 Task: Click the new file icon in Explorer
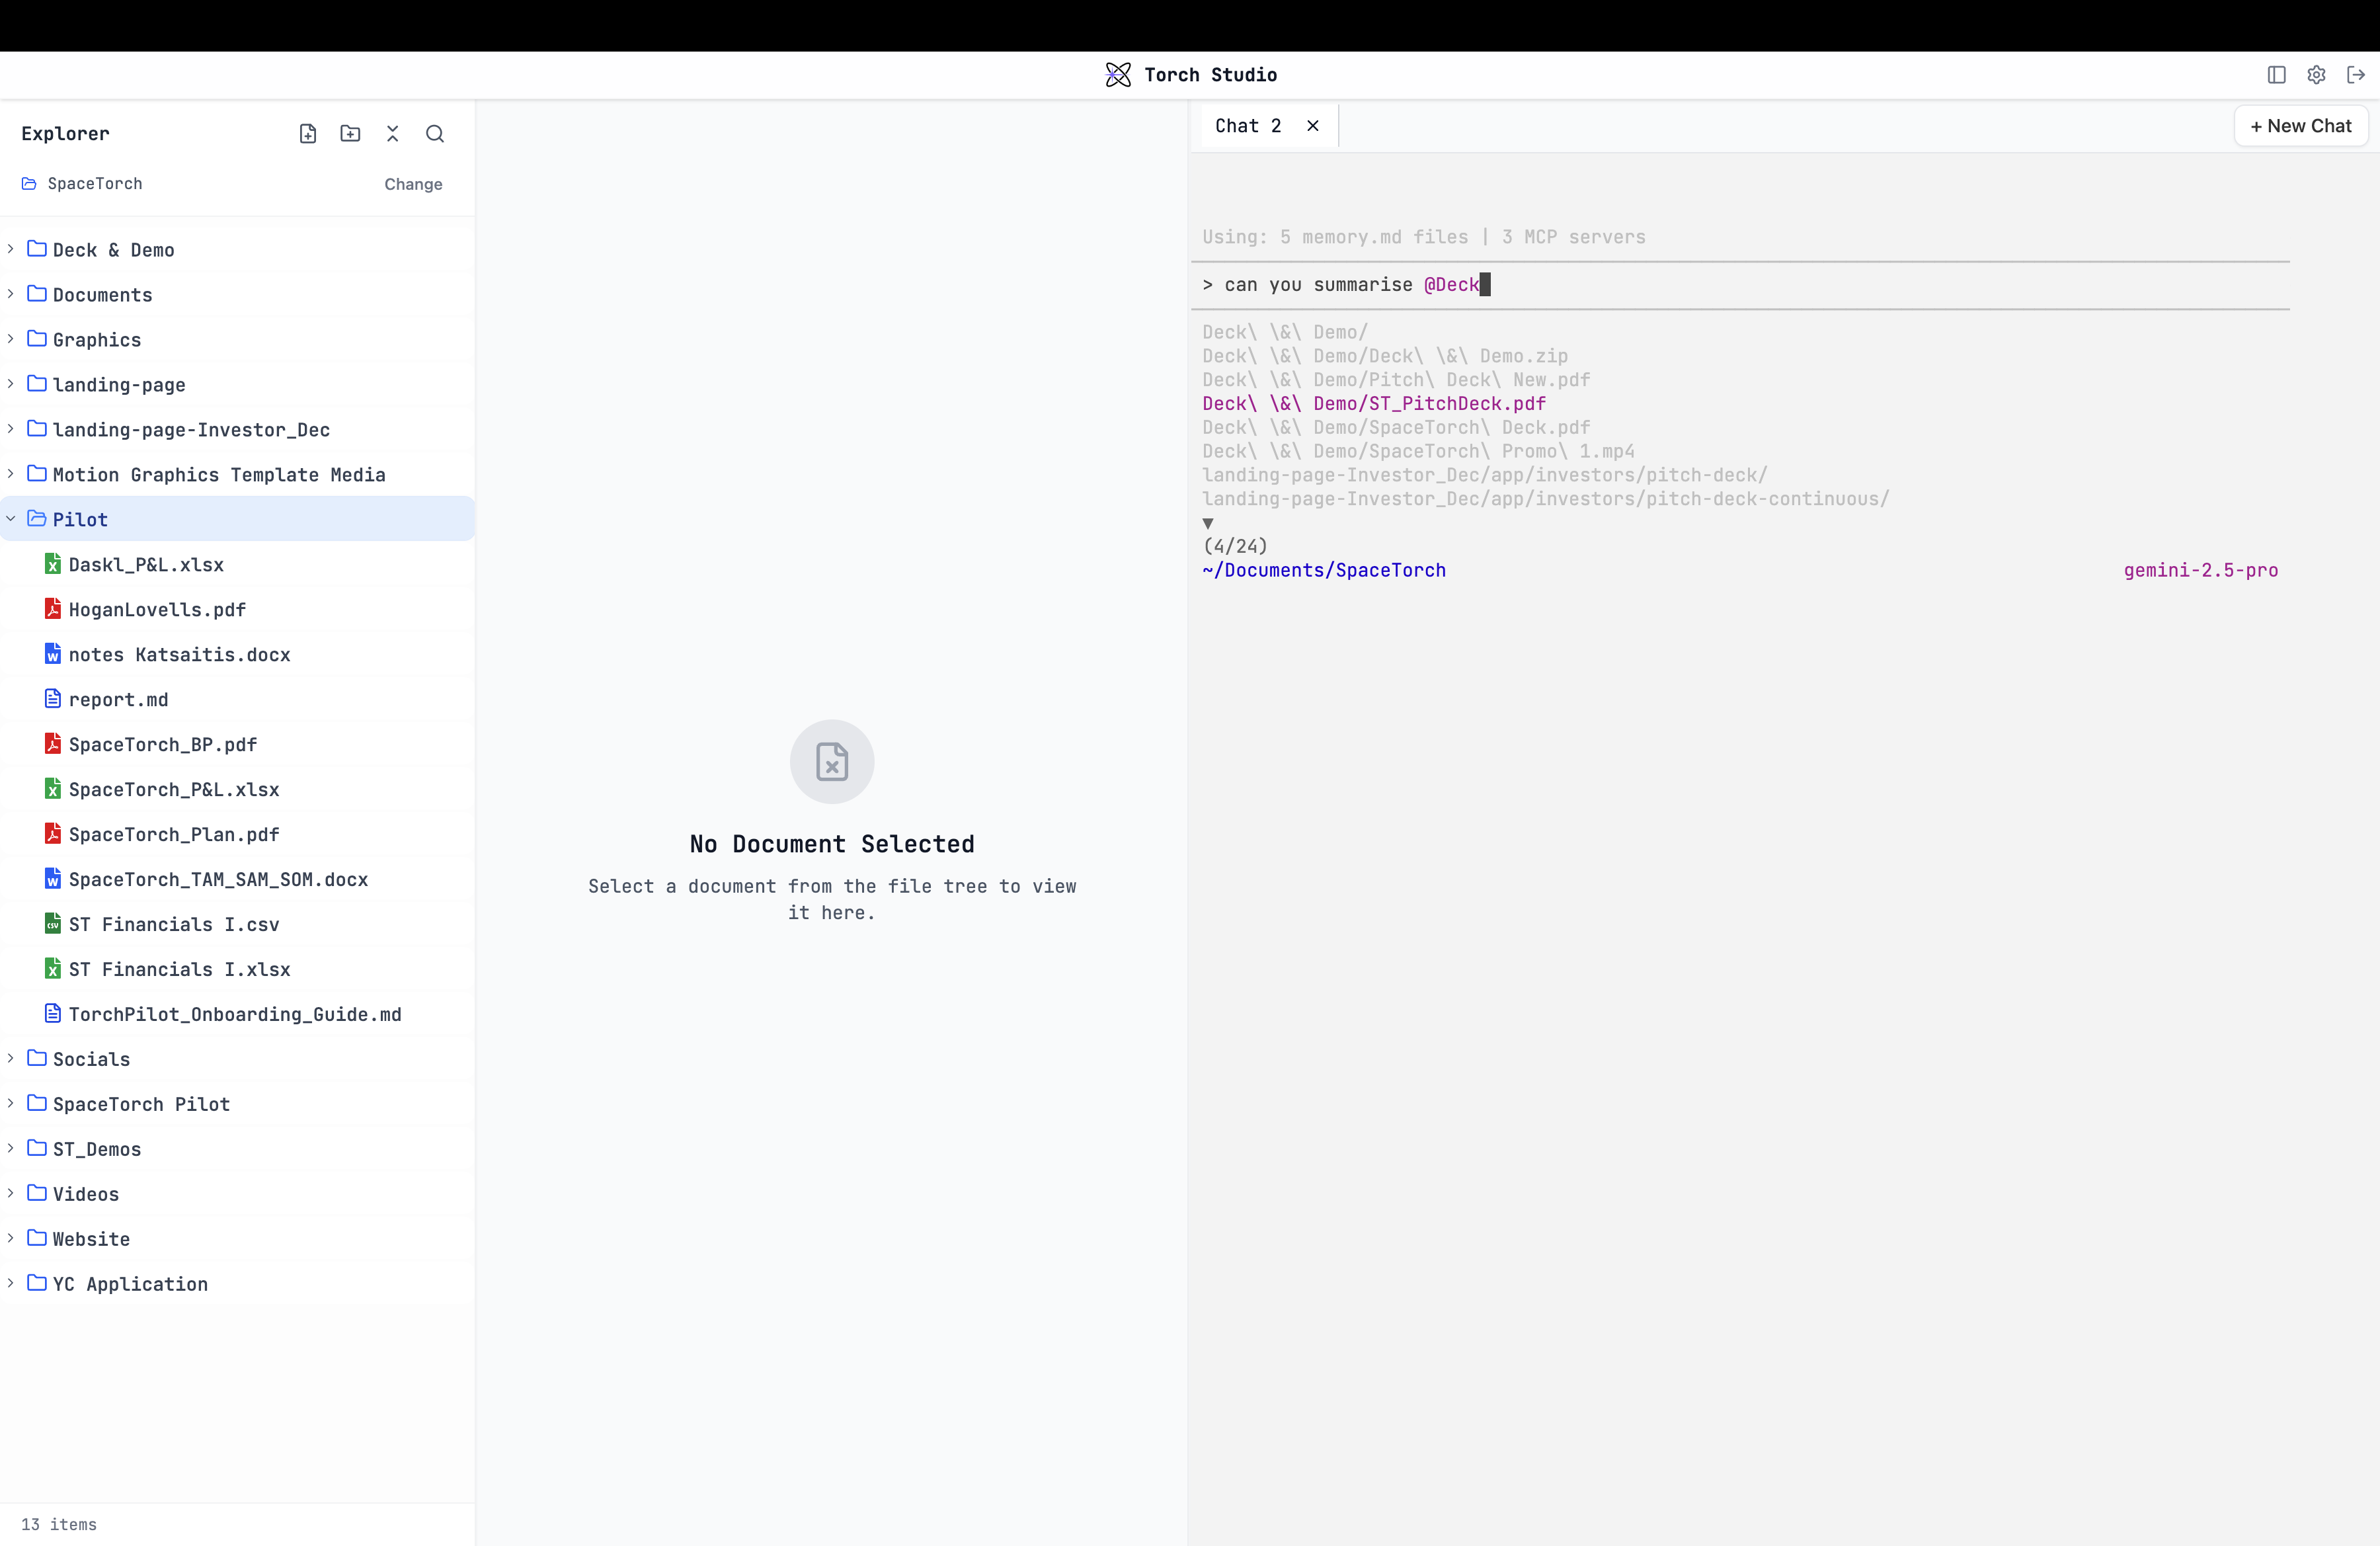(308, 134)
